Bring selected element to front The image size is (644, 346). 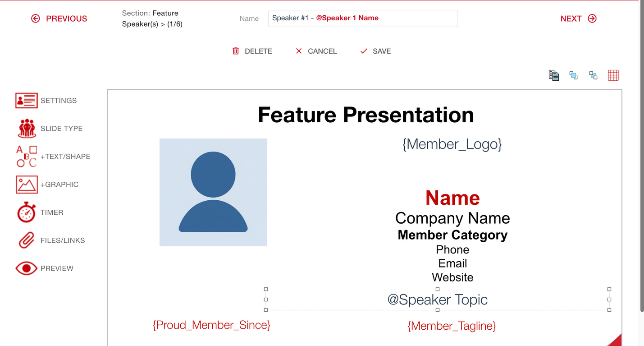(574, 75)
